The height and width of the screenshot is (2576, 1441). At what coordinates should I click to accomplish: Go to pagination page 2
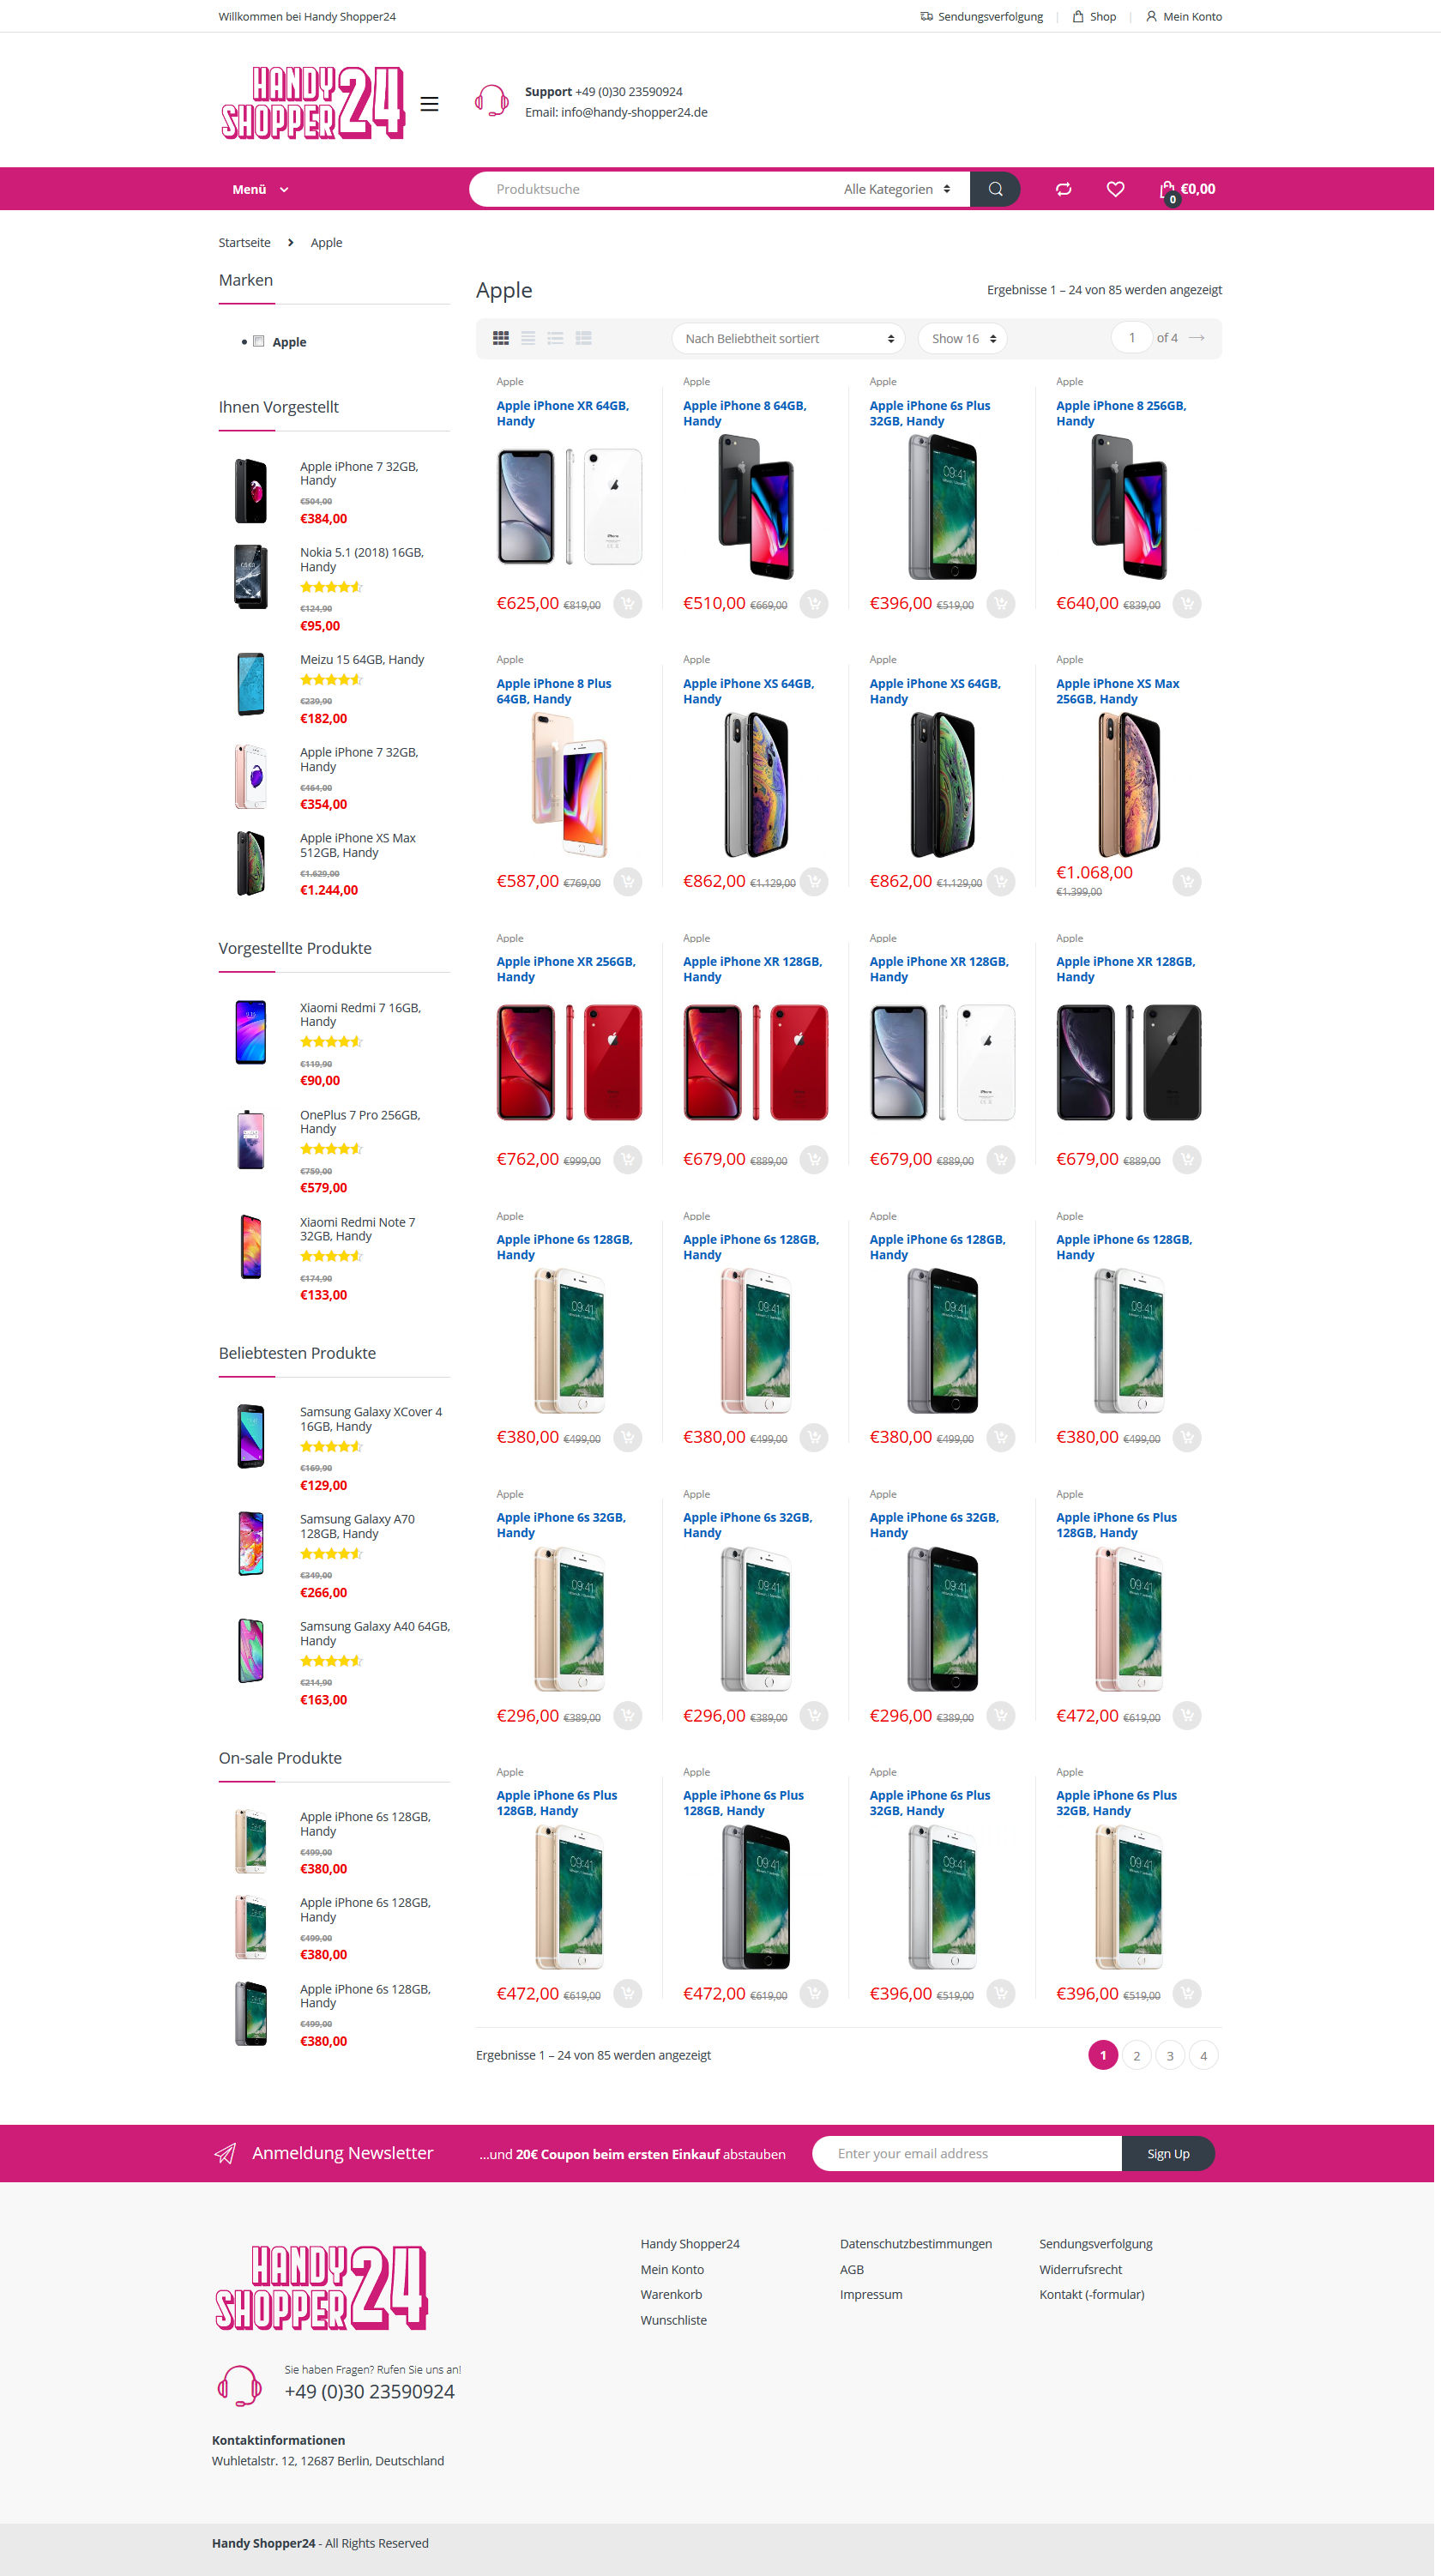1136,2056
